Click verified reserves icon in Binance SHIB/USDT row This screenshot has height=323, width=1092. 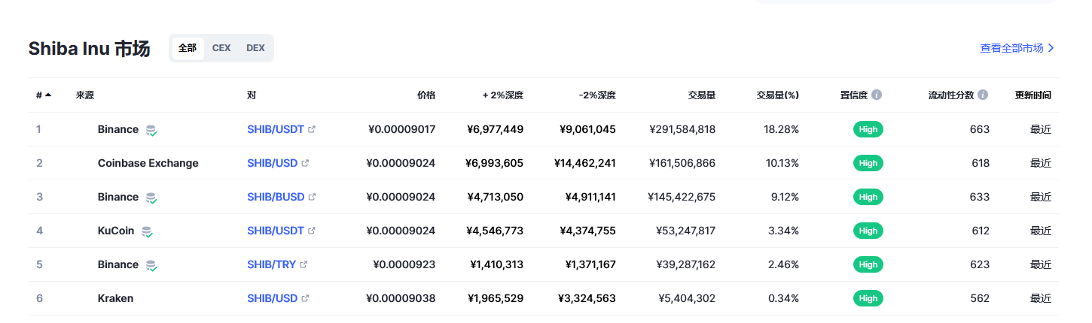[x=151, y=130]
